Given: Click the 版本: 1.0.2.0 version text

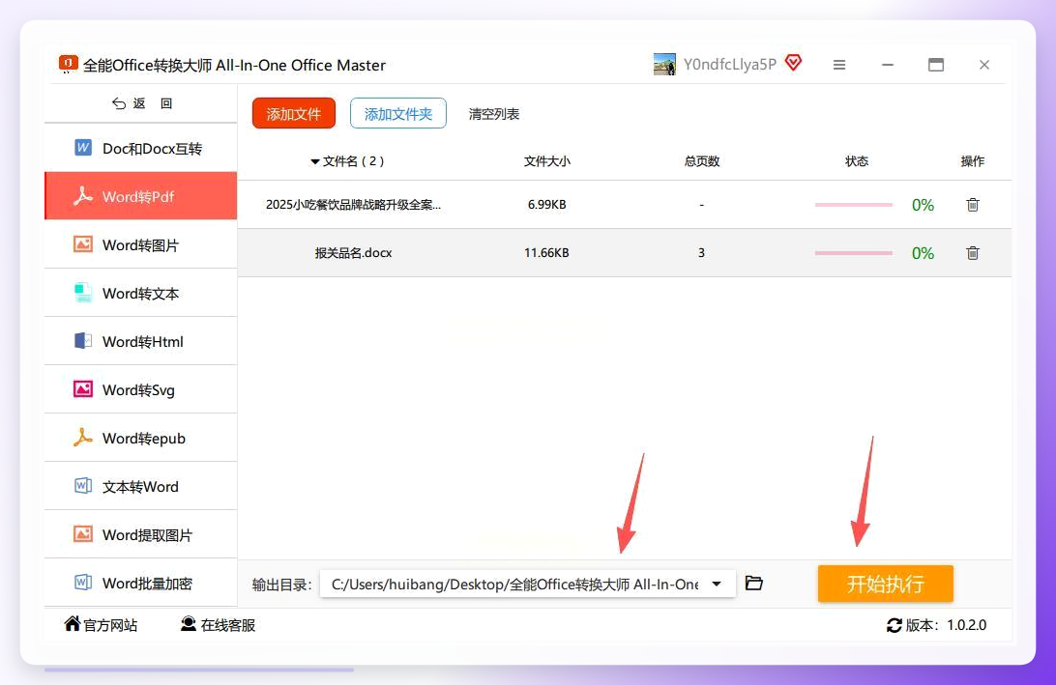Looking at the screenshot, I should [x=946, y=625].
